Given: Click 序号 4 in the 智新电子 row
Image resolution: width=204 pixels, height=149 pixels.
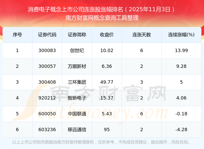Looking at the screenshot, I should (17, 98).
